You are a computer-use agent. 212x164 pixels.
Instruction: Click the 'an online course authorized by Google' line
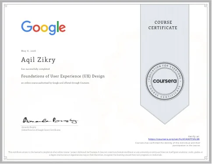[x=55, y=83]
